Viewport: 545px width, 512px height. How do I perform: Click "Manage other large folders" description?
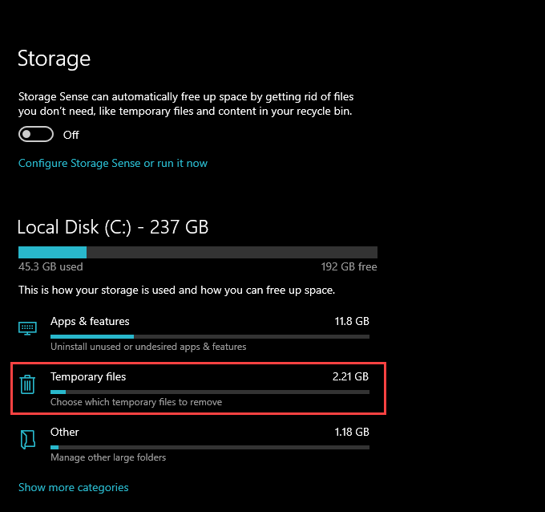pyautogui.click(x=108, y=457)
